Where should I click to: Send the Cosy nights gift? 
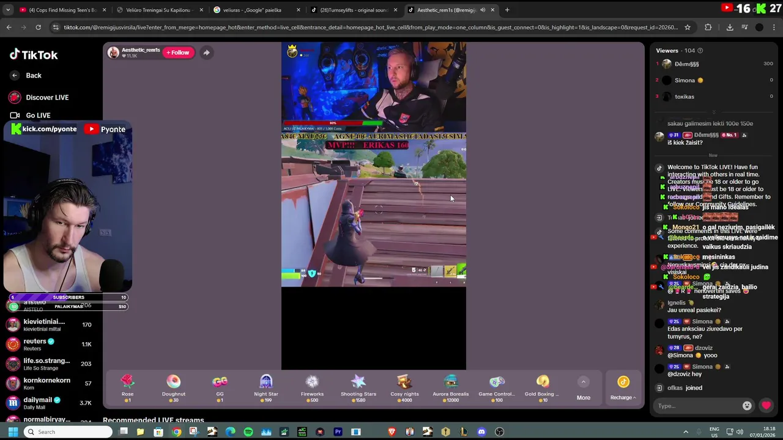(x=404, y=387)
